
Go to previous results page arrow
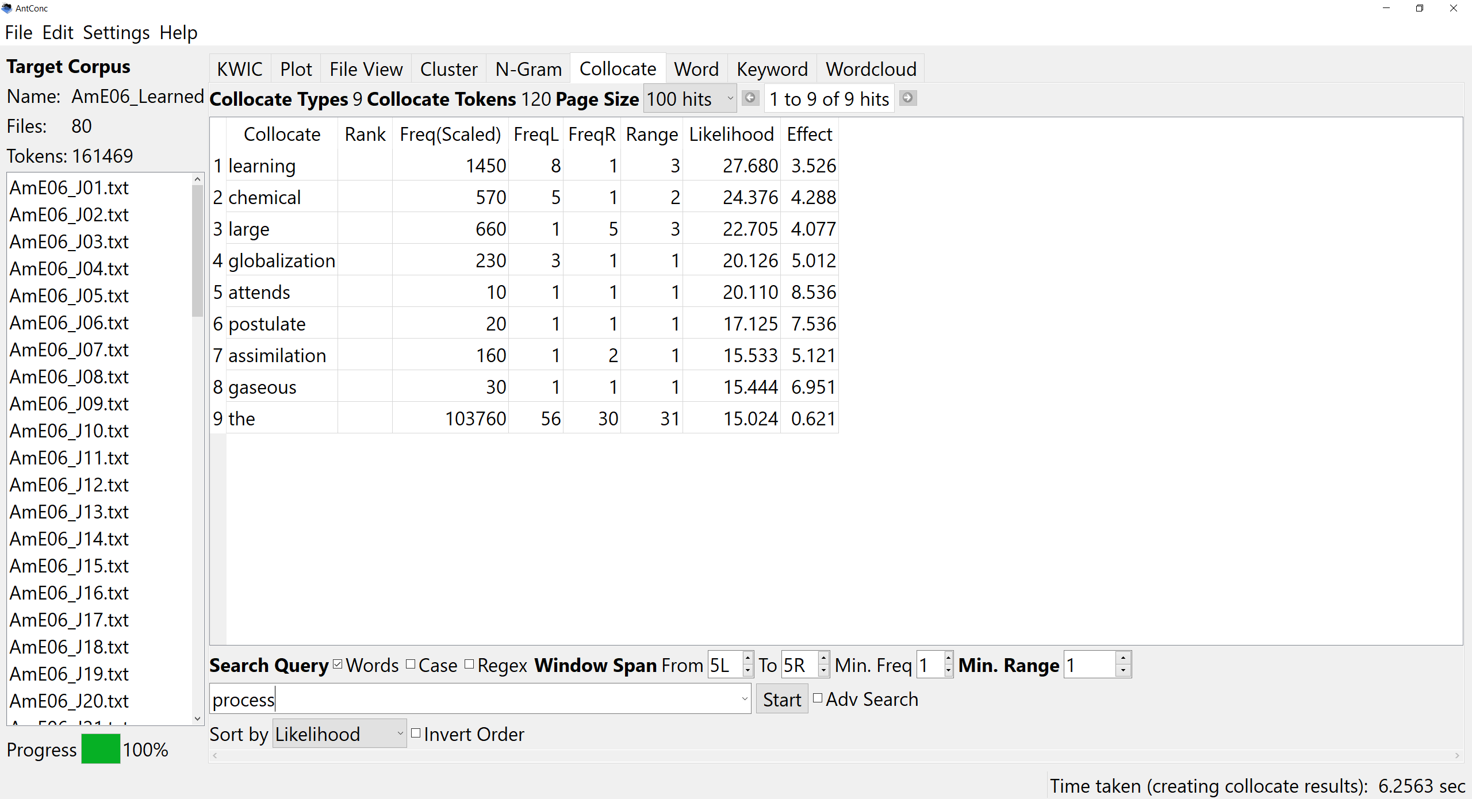(x=750, y=98)
